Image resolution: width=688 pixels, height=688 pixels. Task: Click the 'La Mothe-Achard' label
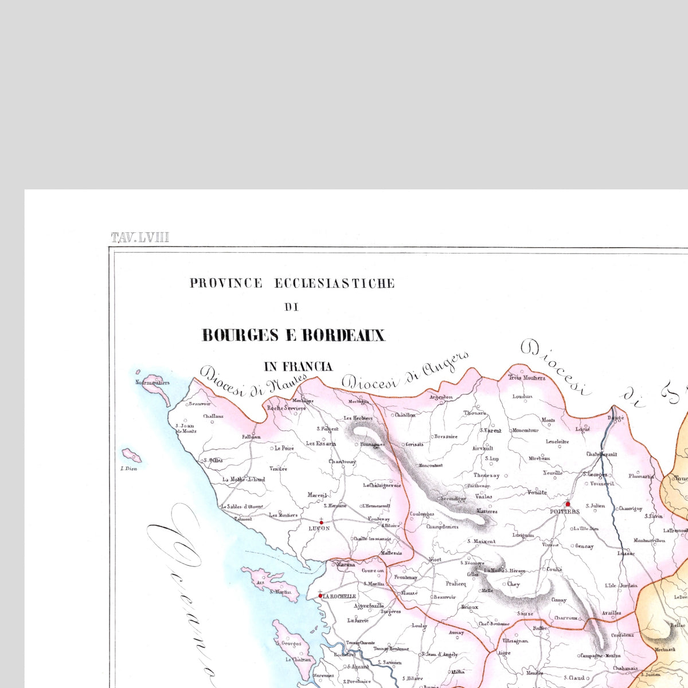point(244,479)
